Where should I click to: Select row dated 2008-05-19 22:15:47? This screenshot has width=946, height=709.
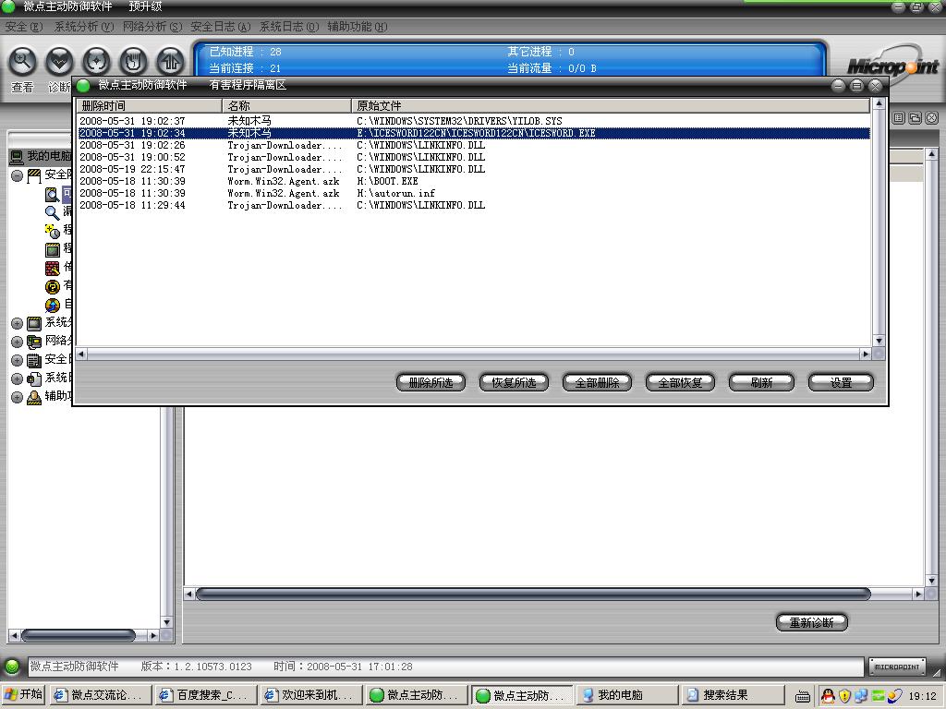click(x=474, y=169)
